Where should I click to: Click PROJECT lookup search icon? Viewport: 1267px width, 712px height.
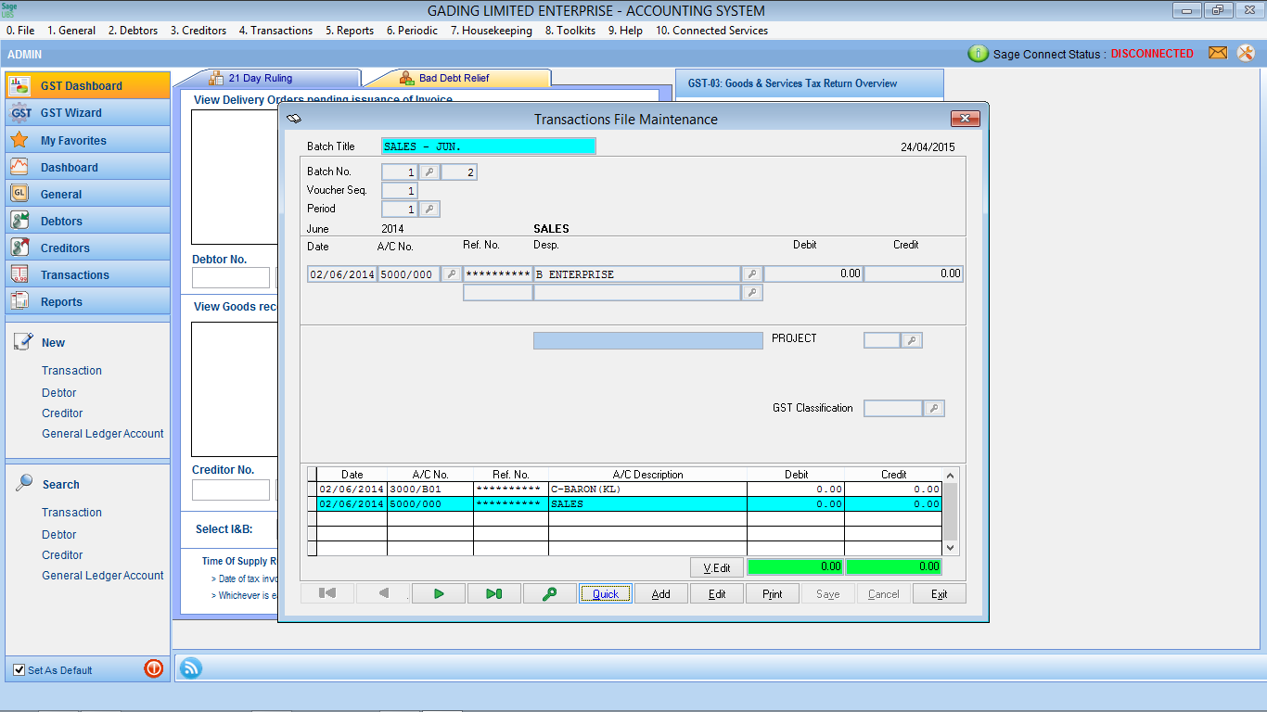coord(913,340)
